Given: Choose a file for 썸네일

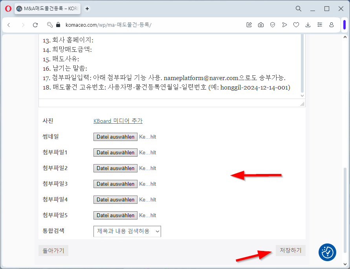Looking at the screenshot, I should point(115,137).
